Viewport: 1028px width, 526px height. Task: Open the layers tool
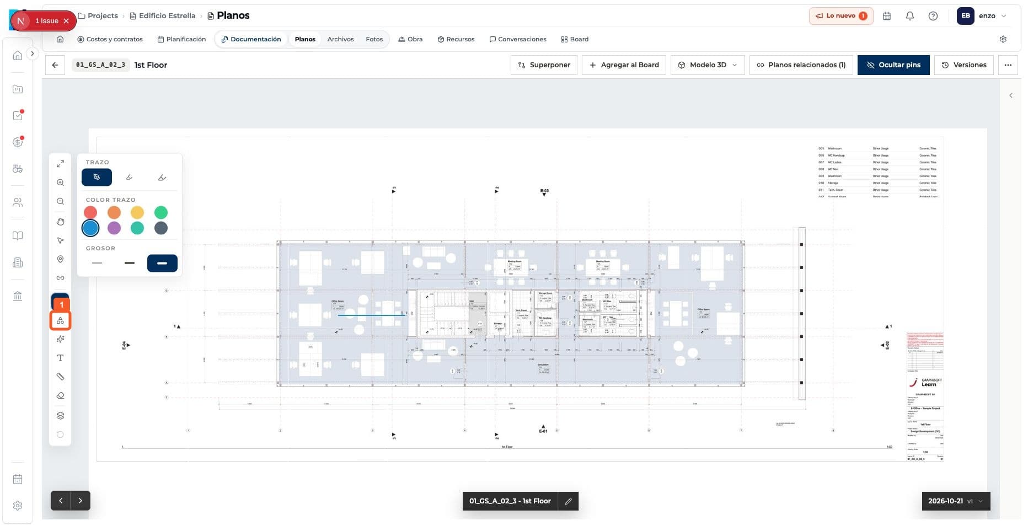point(60,416)
